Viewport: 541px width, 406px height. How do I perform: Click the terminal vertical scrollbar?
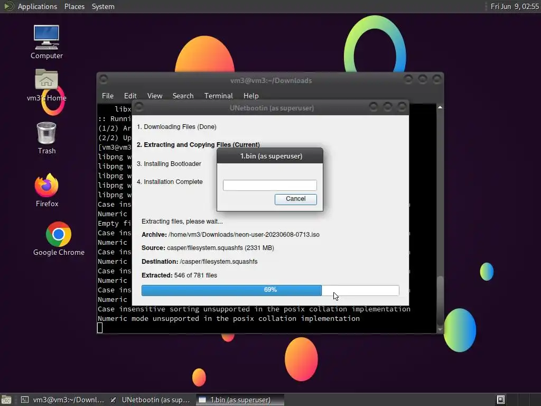(x=440, y=300)
